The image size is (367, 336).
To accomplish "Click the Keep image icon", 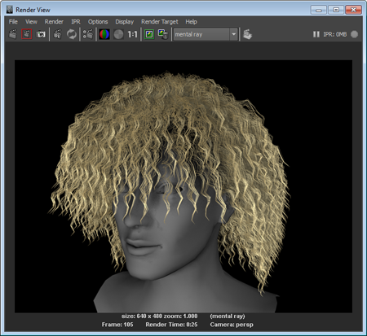I will click(x=149, y=34).
